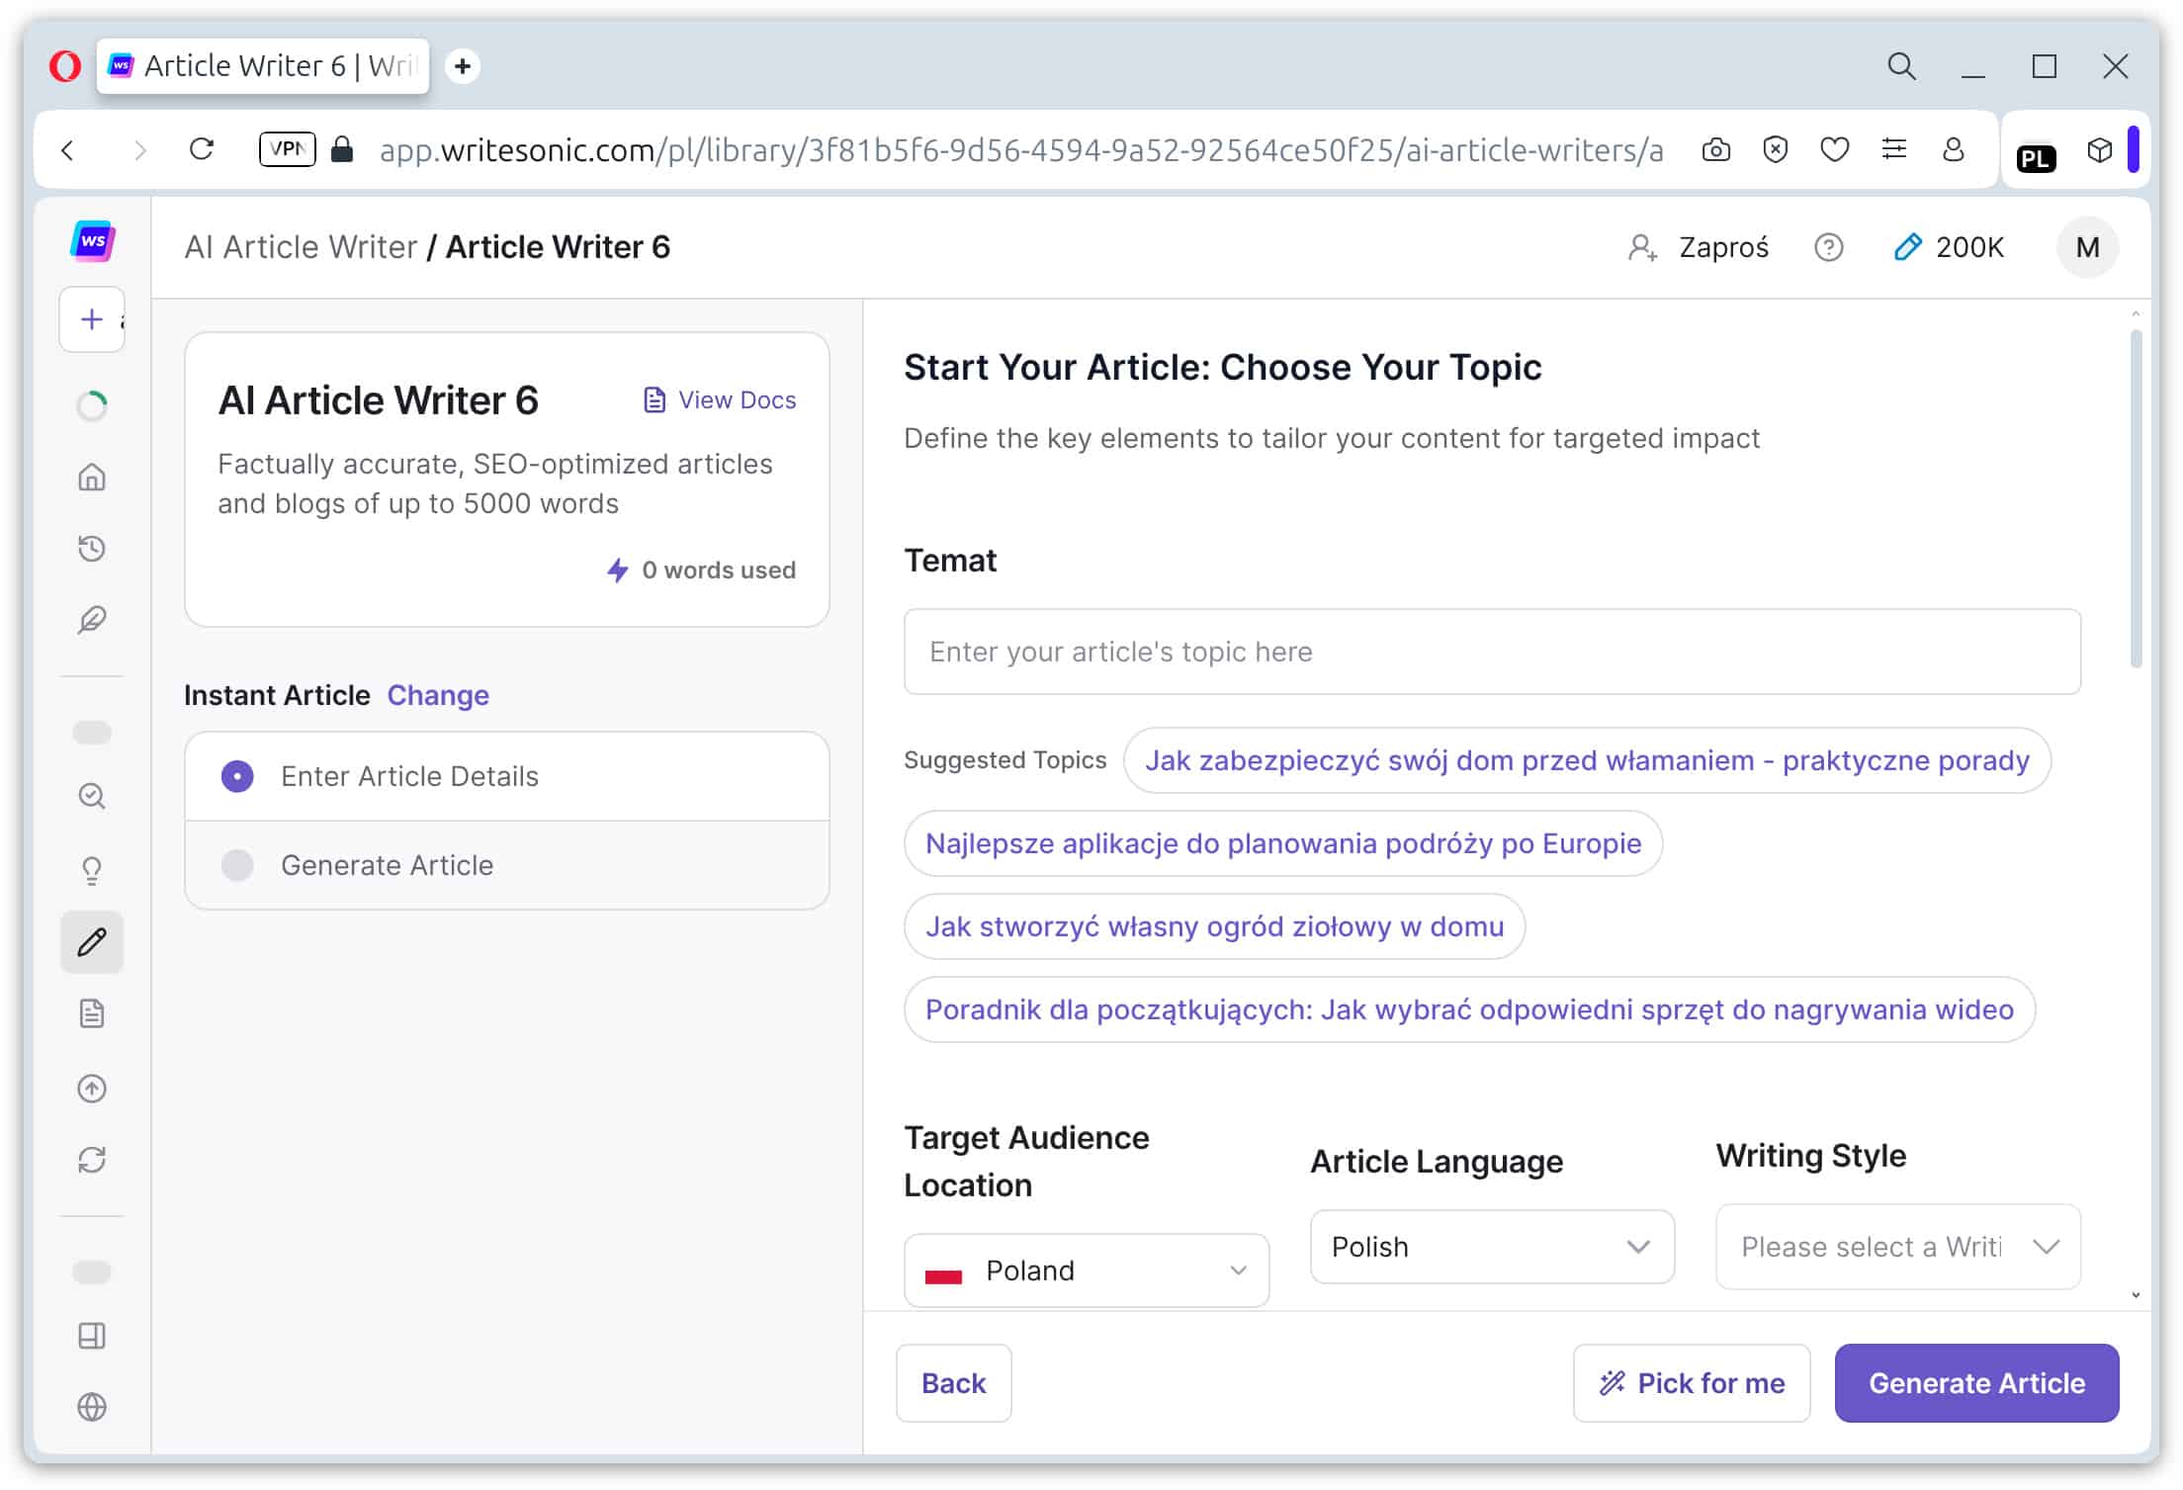Click the upload arrow circle icon in sidebar
This screenshot has height=1490, width=2183.
pyautogui.click(x=92, y=1089)
